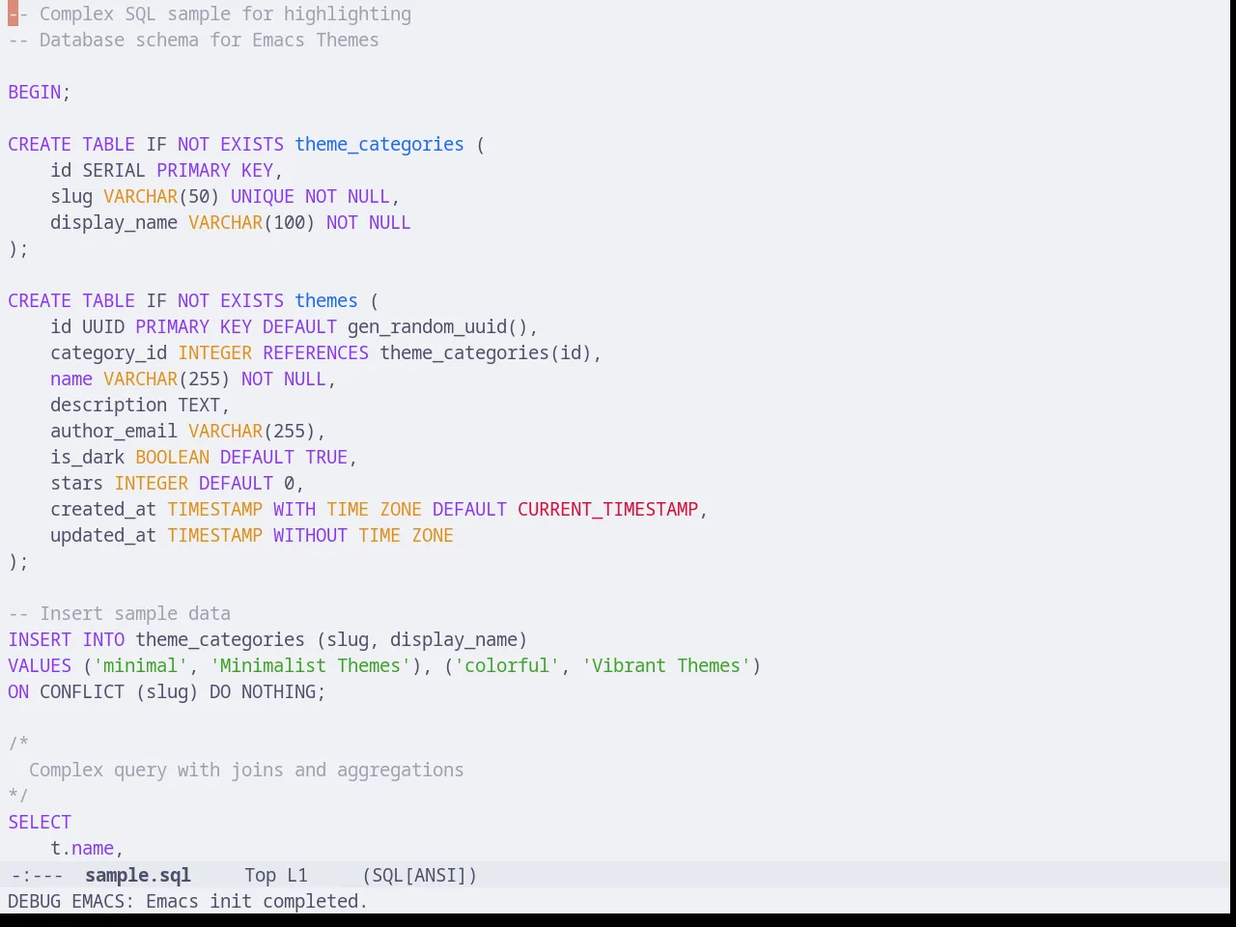Screen dimensions: 1236x927
Task: Click INSERT keyword
Action: 40,640
